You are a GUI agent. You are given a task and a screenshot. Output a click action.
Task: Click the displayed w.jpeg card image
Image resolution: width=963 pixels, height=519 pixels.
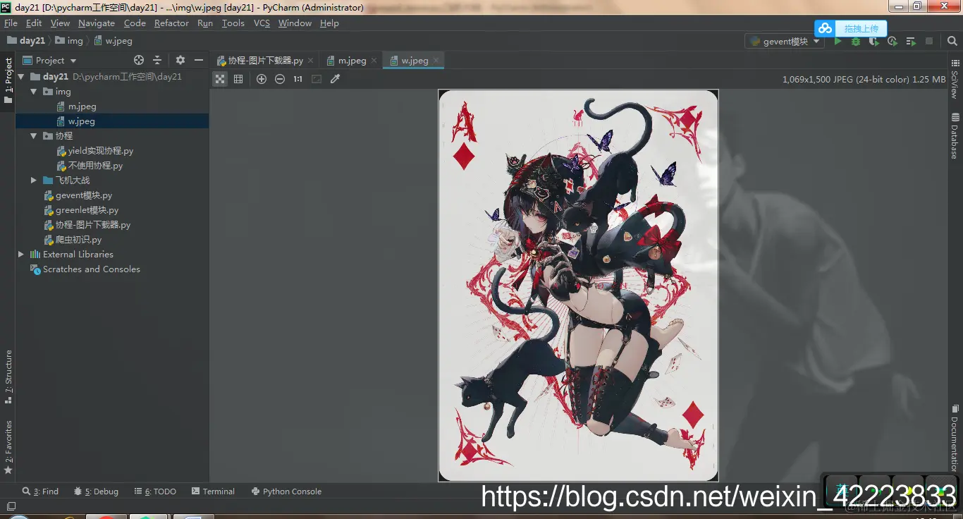tap(578, 286)
